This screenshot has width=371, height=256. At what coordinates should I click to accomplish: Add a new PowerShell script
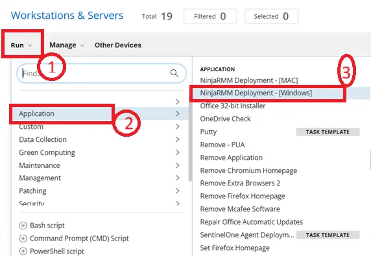click(51, 251)
